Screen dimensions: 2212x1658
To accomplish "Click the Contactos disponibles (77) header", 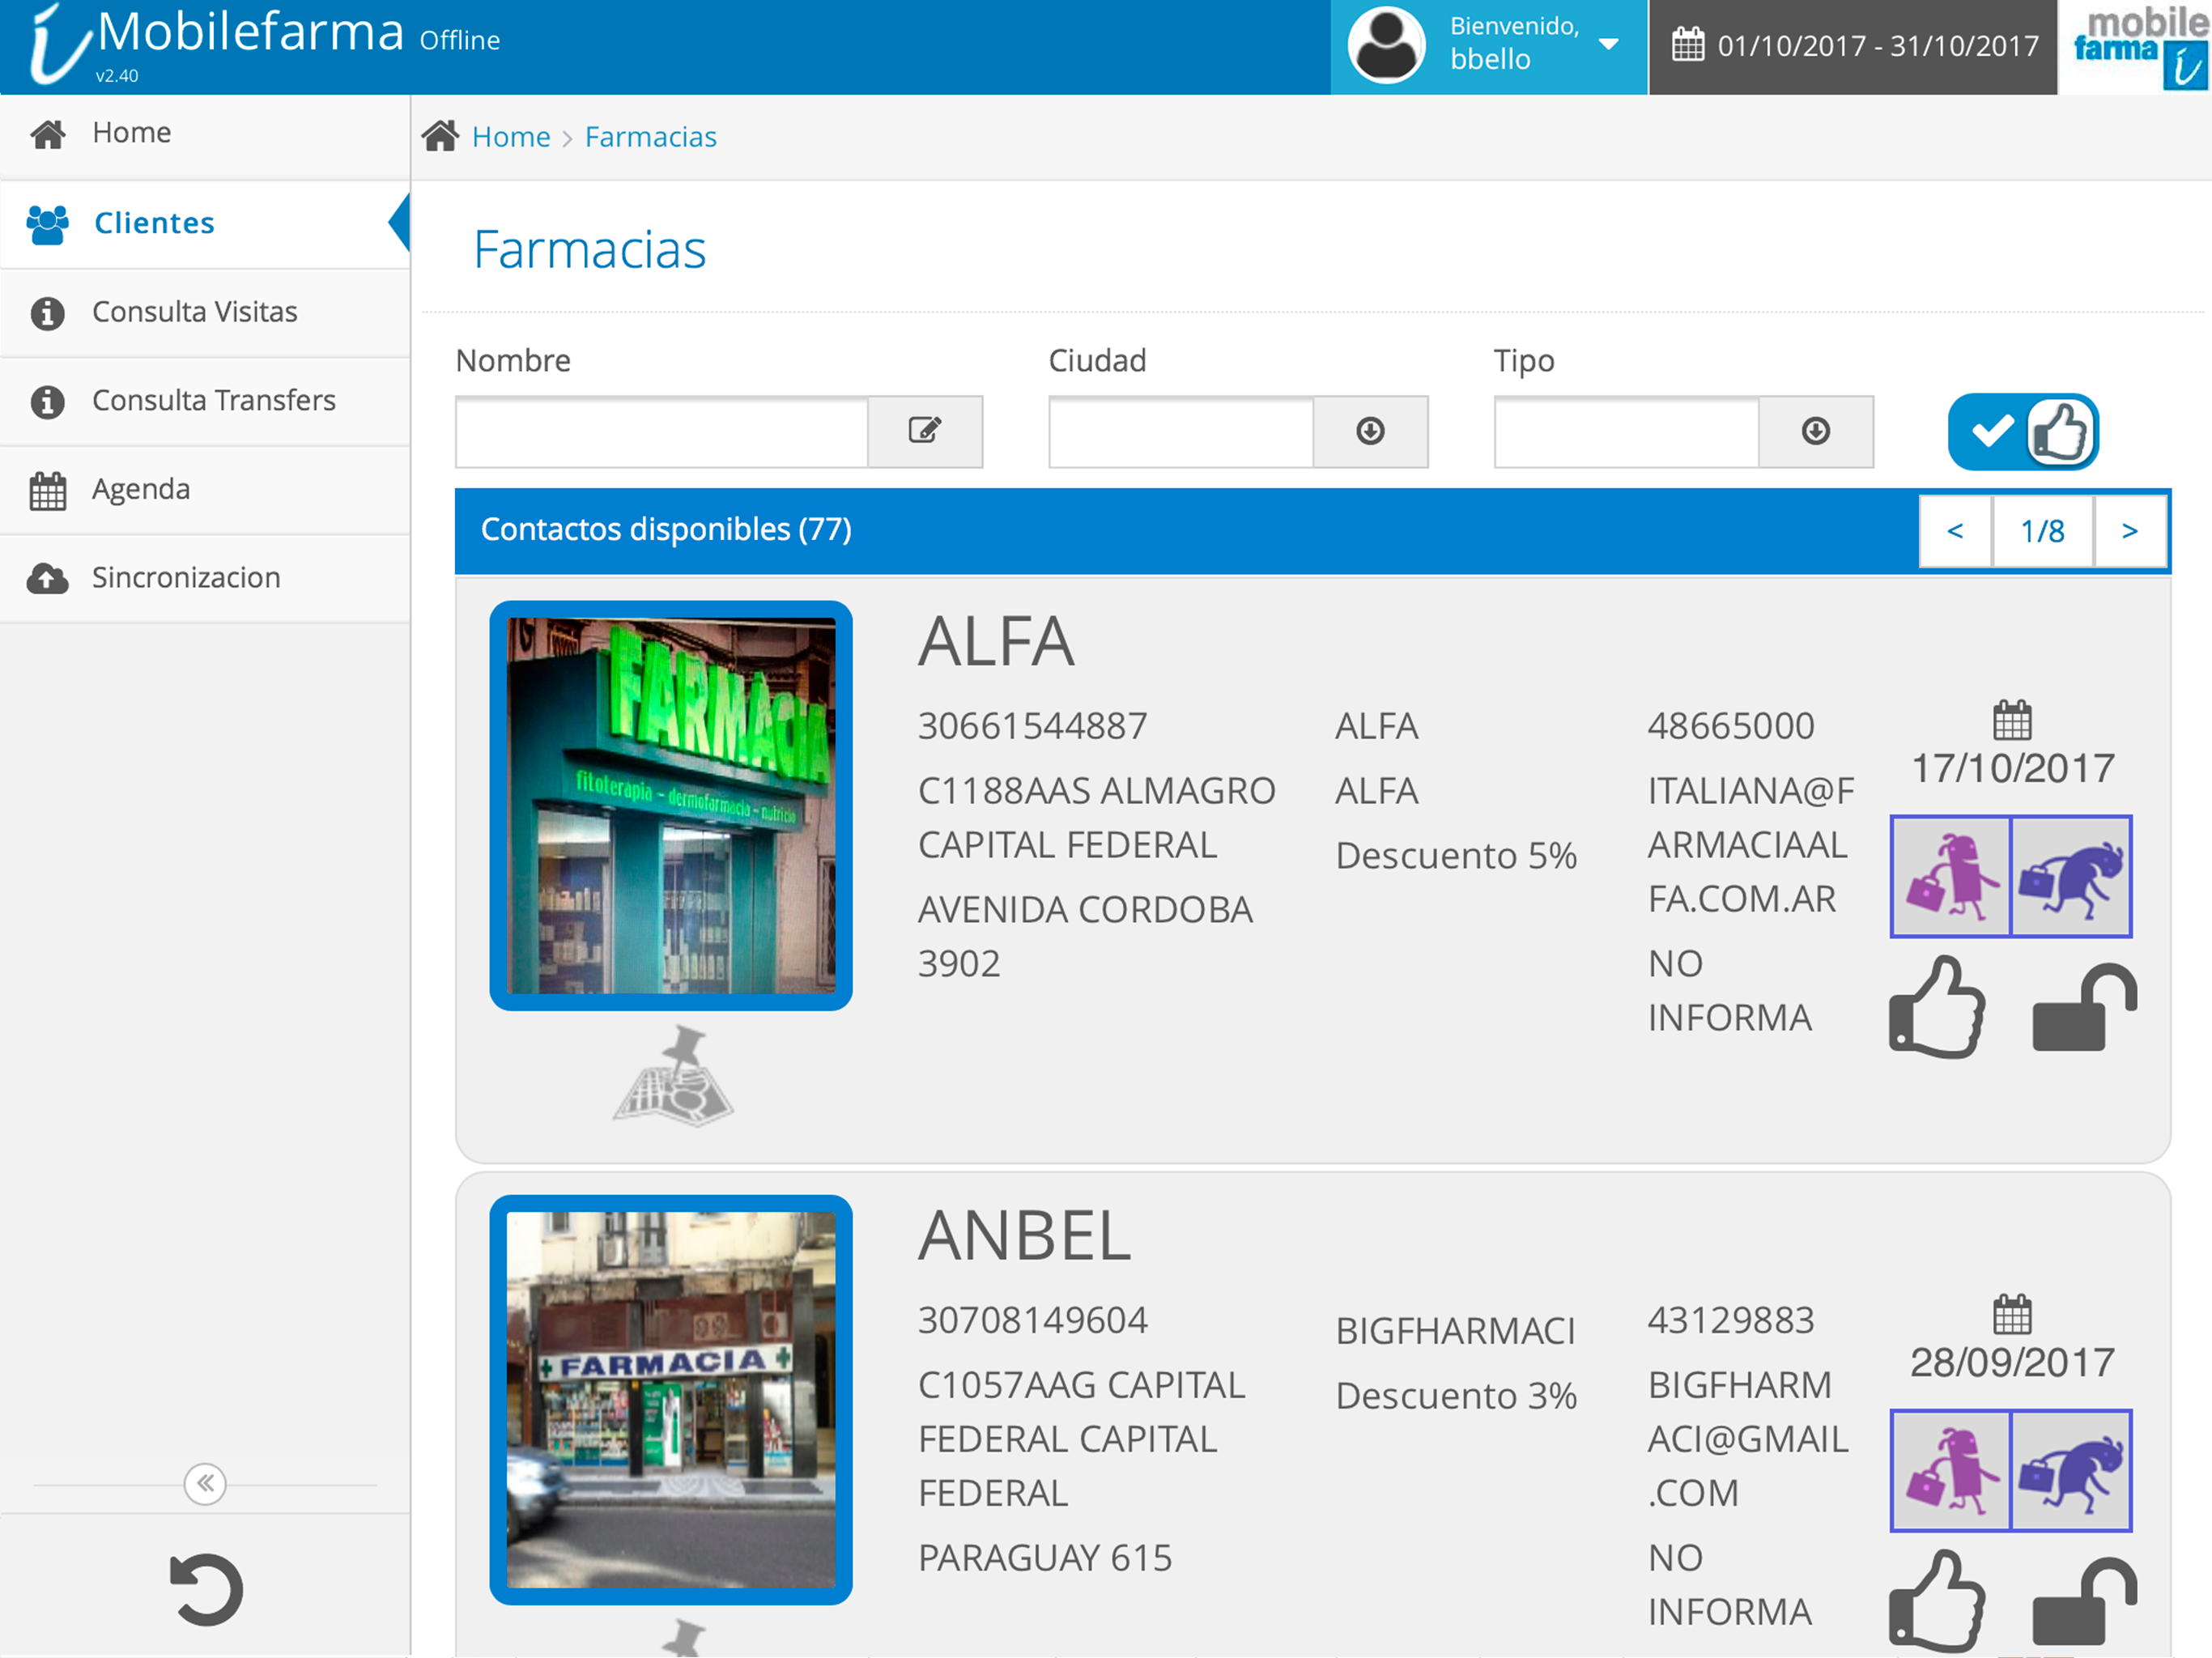I will point(666,529).
